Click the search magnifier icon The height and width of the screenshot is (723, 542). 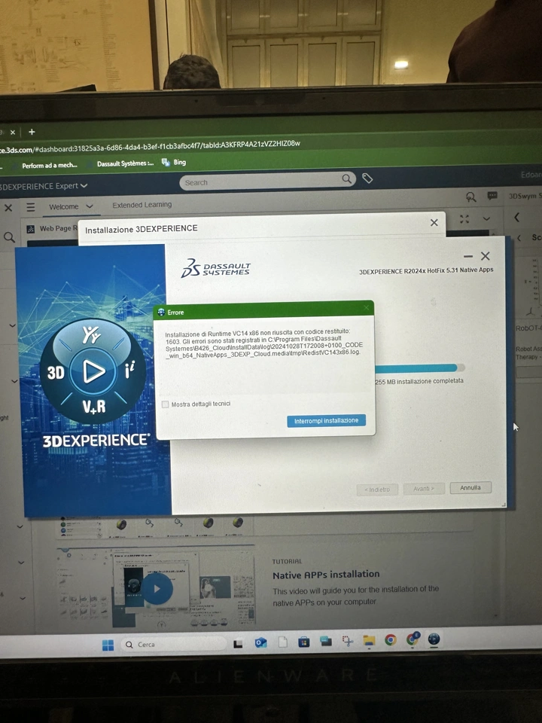(x=346, y=179)
